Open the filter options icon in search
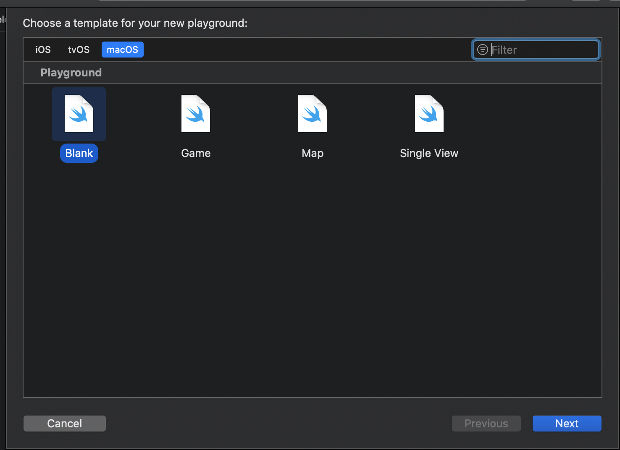The height and width of the screenshot is (450, 620). 483,50
